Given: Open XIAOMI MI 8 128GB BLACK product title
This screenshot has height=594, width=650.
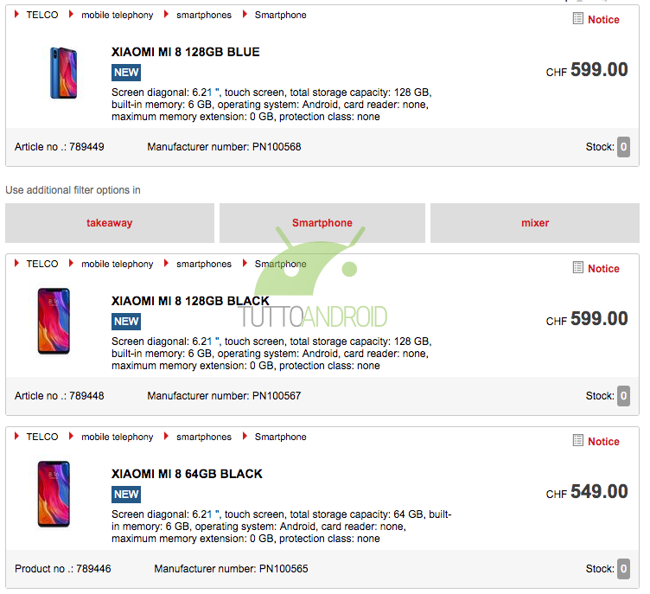Looking at the screenshot, I should 190,301.
